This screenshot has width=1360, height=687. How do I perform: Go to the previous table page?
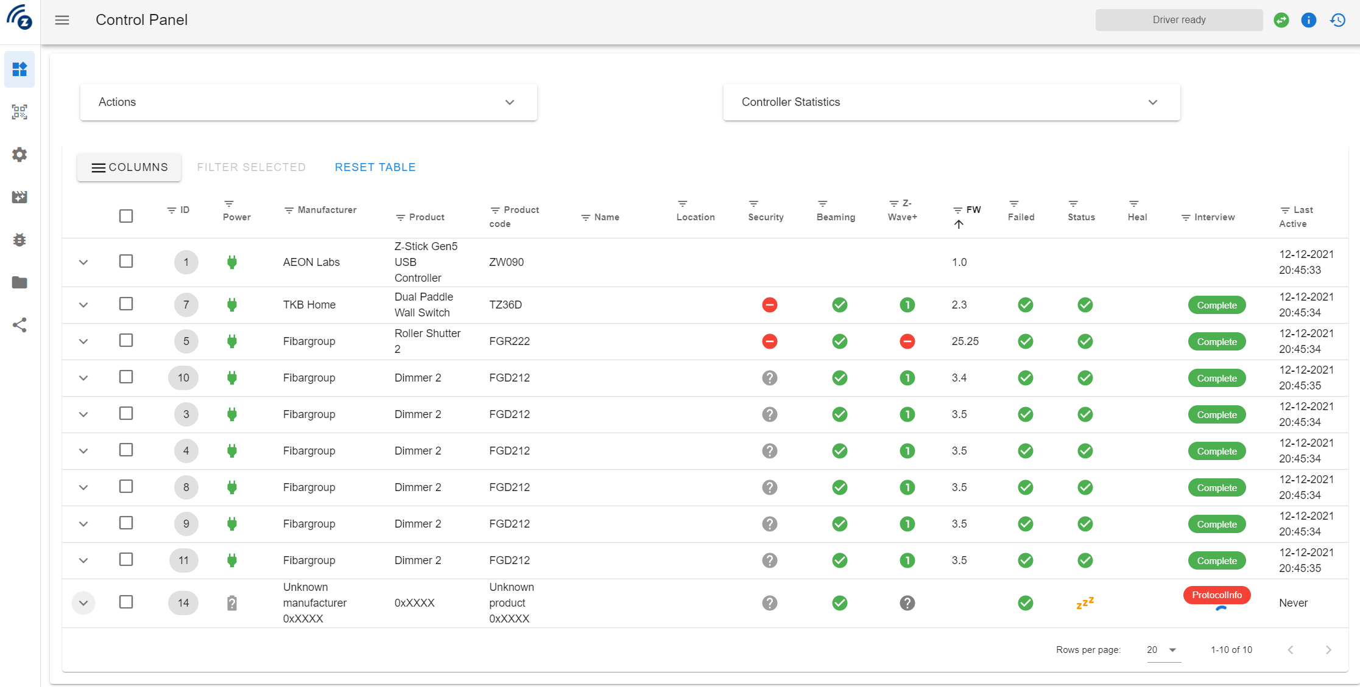pos(1291,650)
